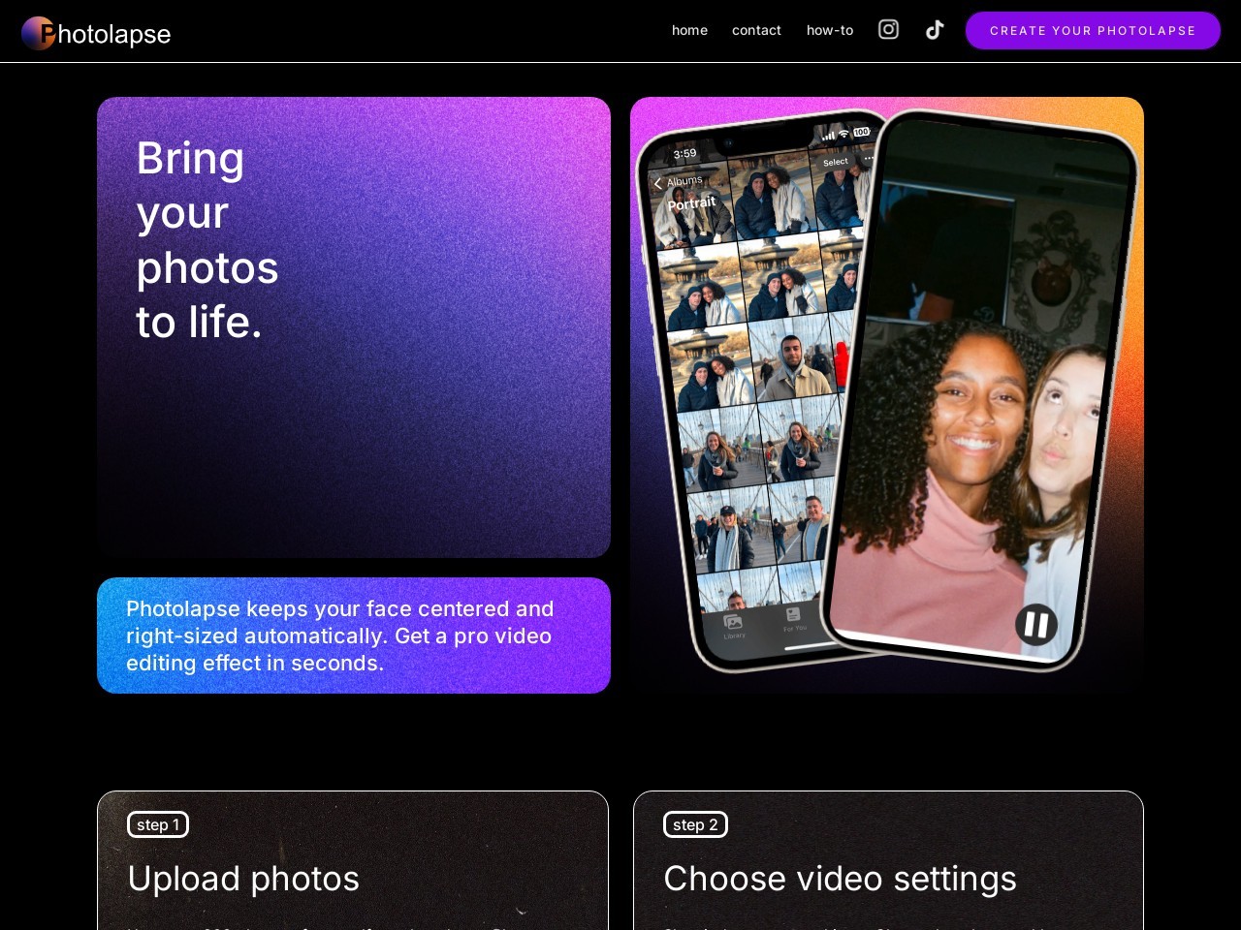1241x930 pixels.
Task: Open the contact nav link
Action: pos(756,30)
